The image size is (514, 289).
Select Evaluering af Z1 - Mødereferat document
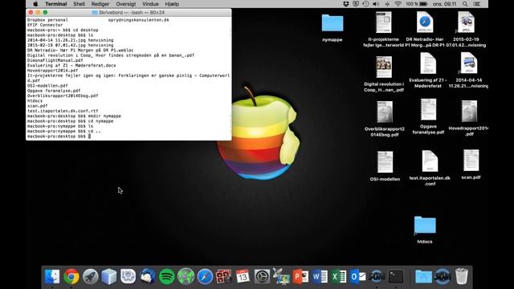428,71
